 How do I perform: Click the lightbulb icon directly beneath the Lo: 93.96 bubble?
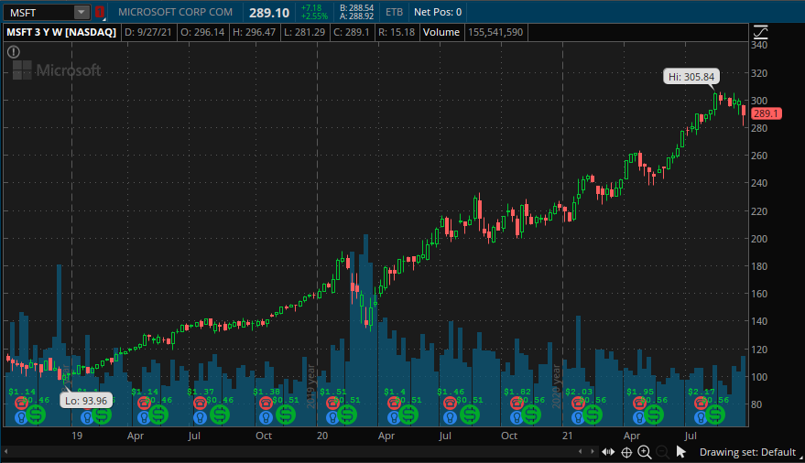87,417
